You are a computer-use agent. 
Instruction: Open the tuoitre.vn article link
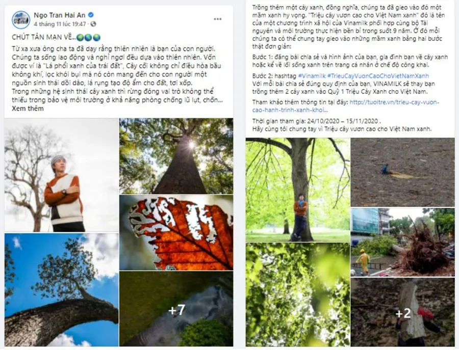346,106
